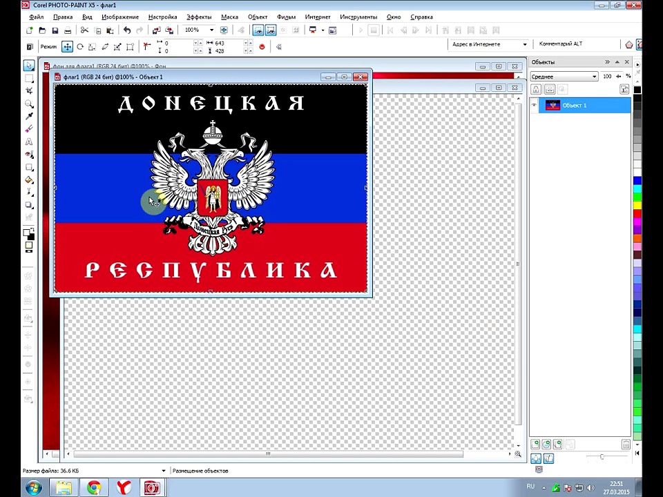This screenshot has height=497, width=663.
Task: Expand the property bar double-arrow button
Action: click(278, 46)
